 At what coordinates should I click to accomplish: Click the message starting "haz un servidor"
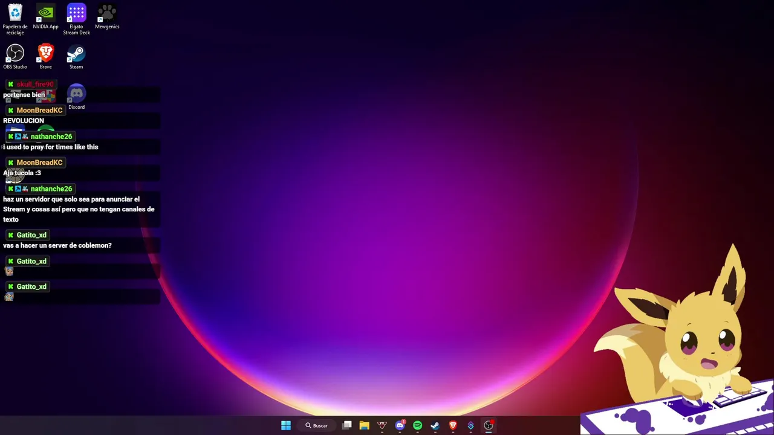pyautogui.click(x=79, y=209)
